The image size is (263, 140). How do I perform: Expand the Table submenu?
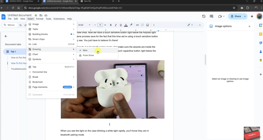pyautogui.click(x=52, y=29)
